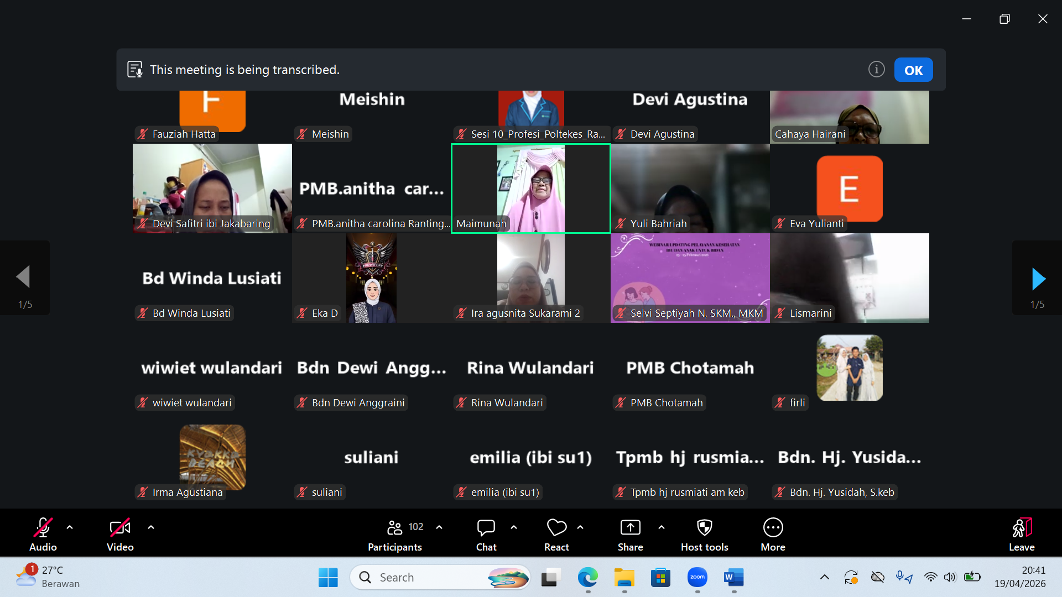Click muted mic icon beside Rina Wulandari label

pyautogui.click(x=461, y=402)
